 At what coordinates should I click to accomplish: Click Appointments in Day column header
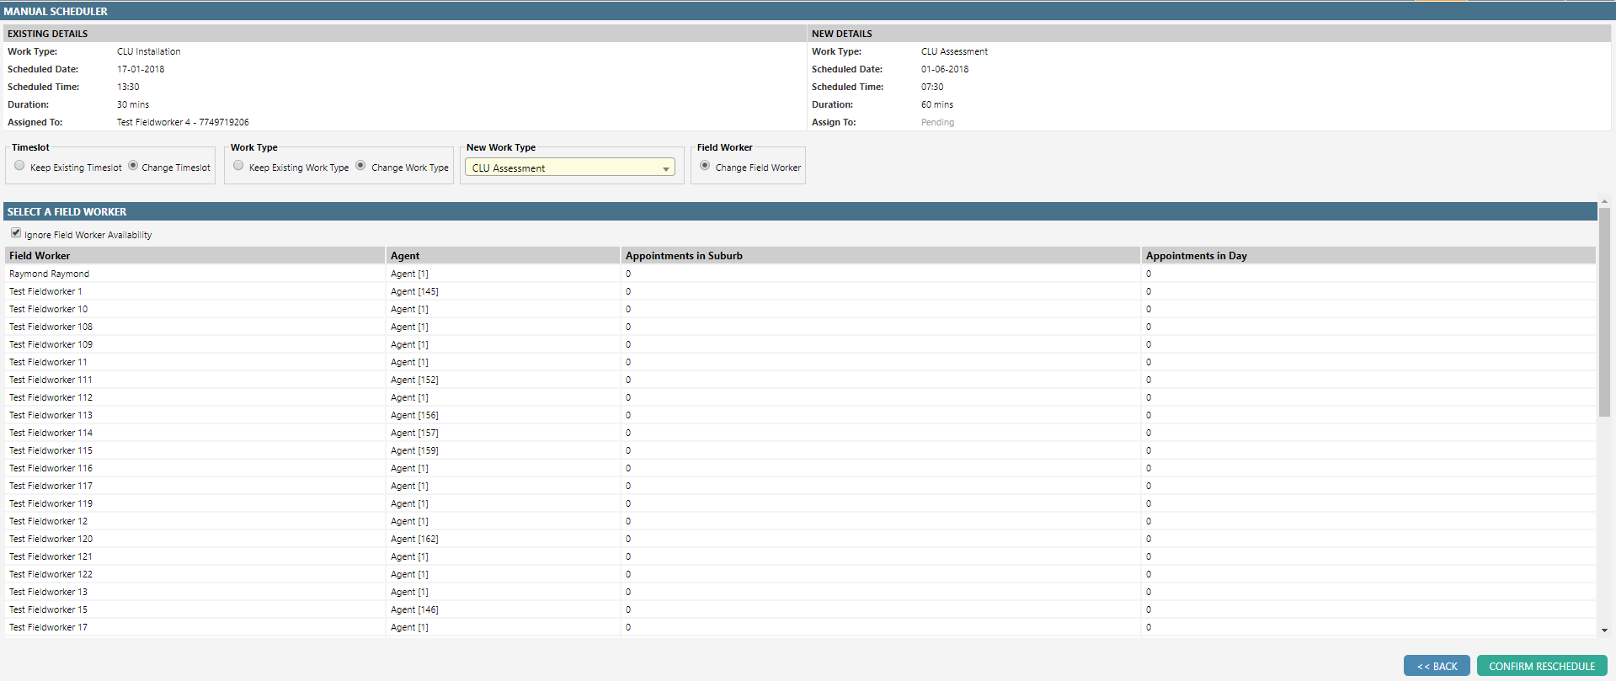[x=1196, y=256]
